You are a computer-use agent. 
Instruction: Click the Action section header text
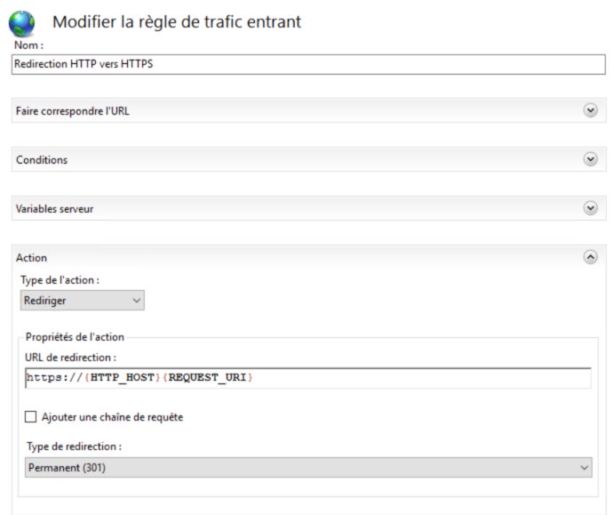(x=32, y=258)
